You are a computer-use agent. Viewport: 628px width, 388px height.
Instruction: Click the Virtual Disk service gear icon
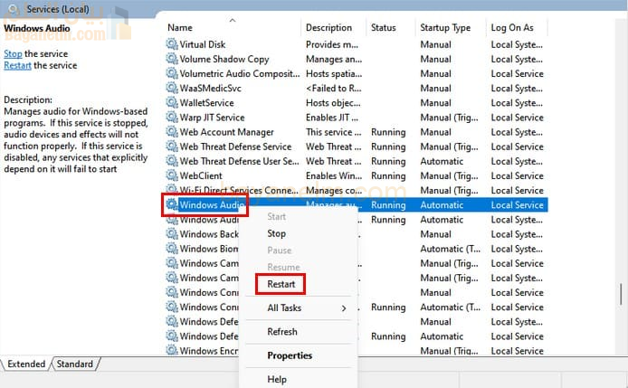click(x=172, y=44)
